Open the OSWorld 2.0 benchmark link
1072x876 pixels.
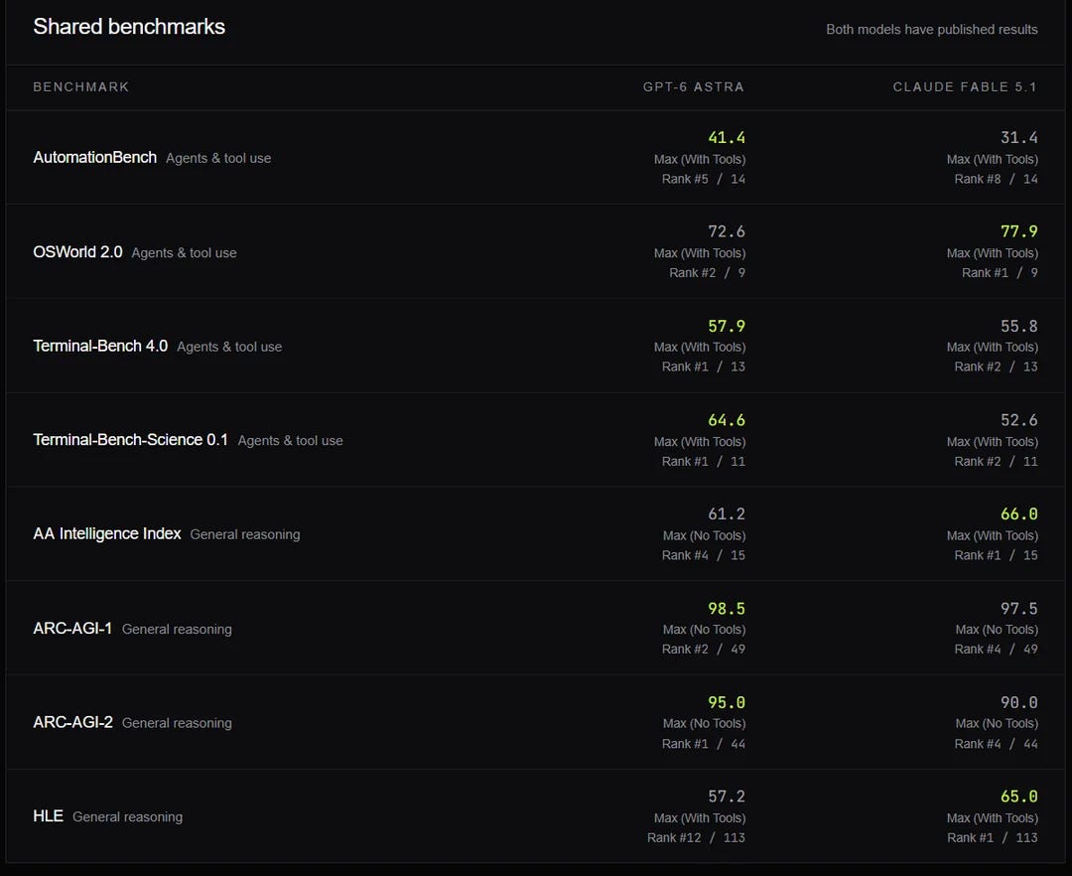[x=78, y=251]
